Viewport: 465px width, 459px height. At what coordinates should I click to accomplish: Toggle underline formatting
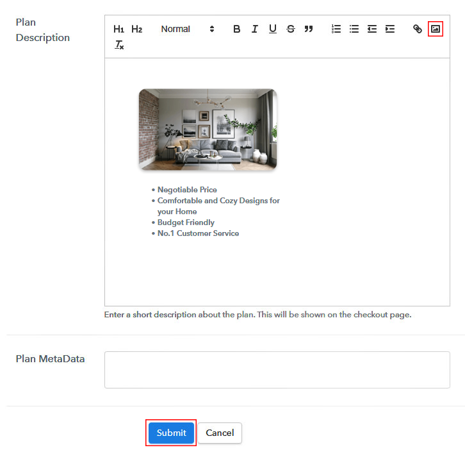tap(273, 29)
